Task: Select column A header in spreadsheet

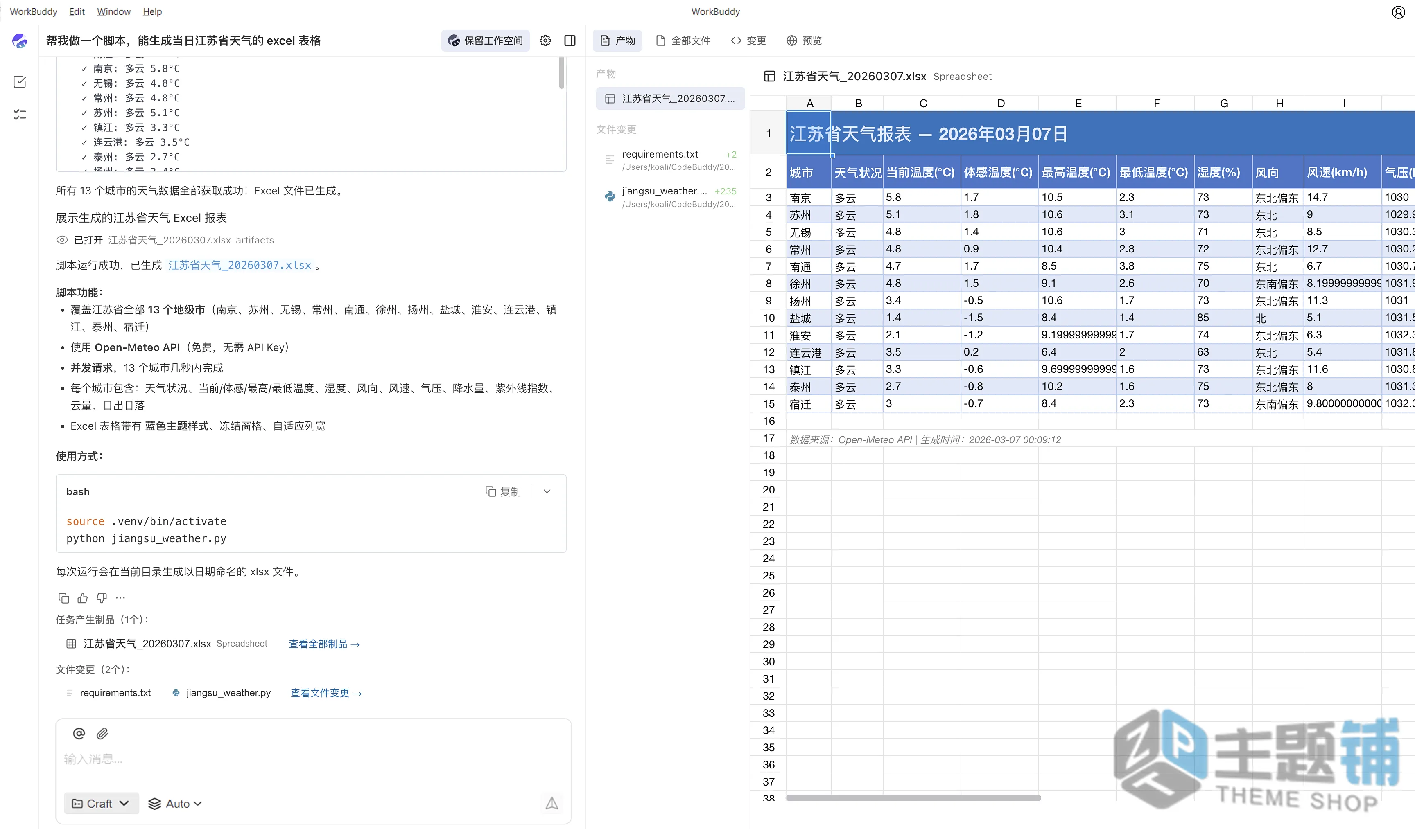Action: click(x=809, y=103)
